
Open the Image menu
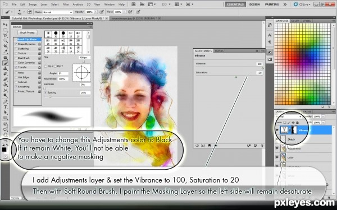pos(33,4)
